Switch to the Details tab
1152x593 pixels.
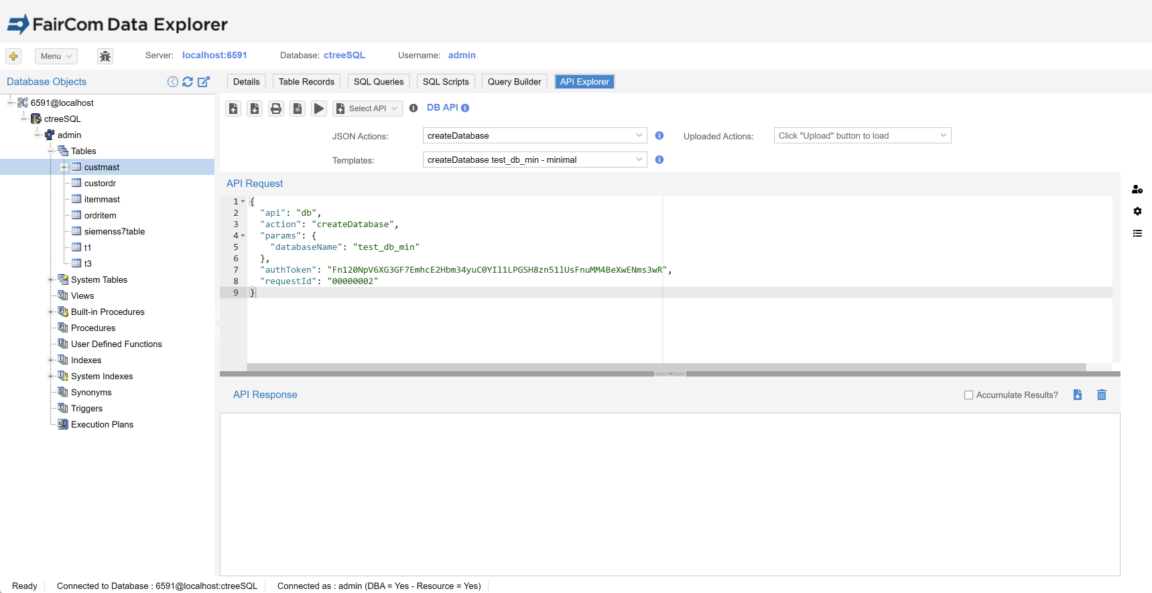click(247, 82)
